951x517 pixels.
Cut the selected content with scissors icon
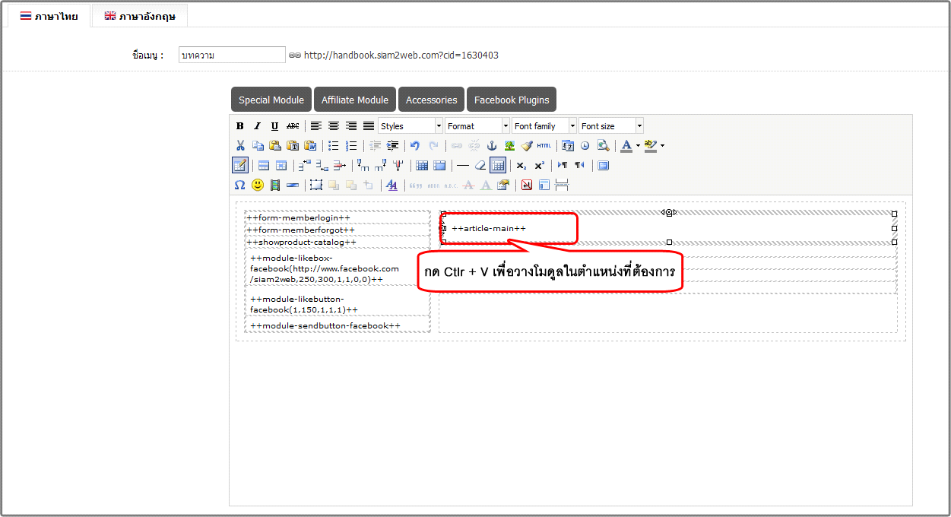pos(240,146)
